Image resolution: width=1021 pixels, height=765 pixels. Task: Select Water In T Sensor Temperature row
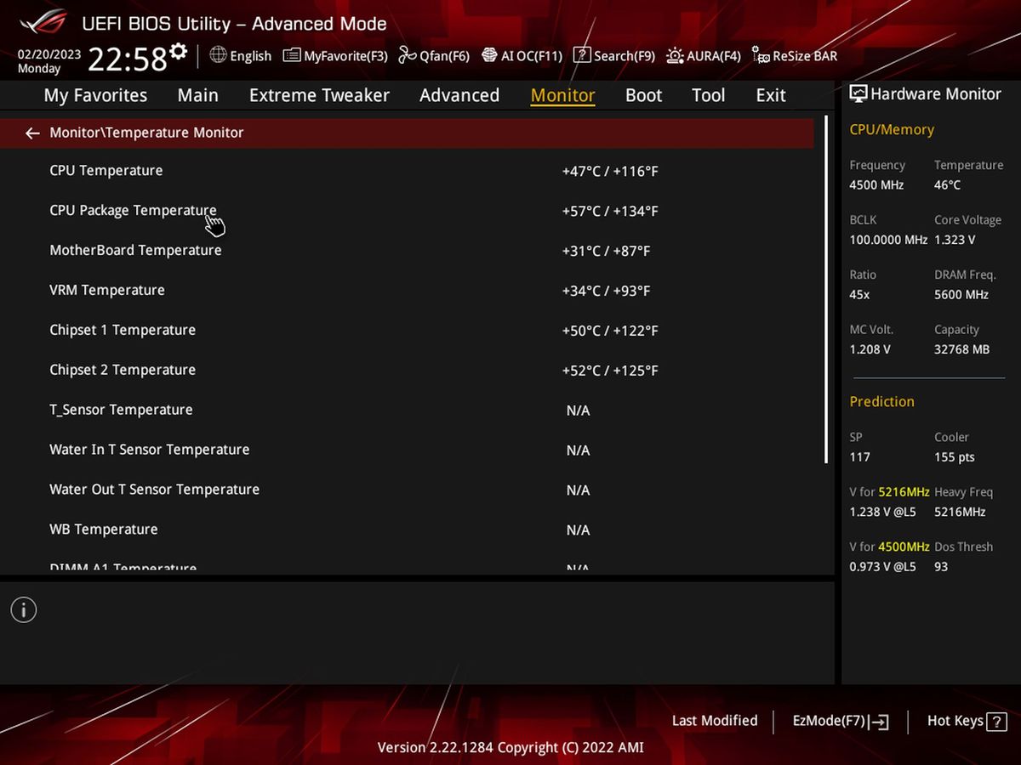tap(407, 450)
